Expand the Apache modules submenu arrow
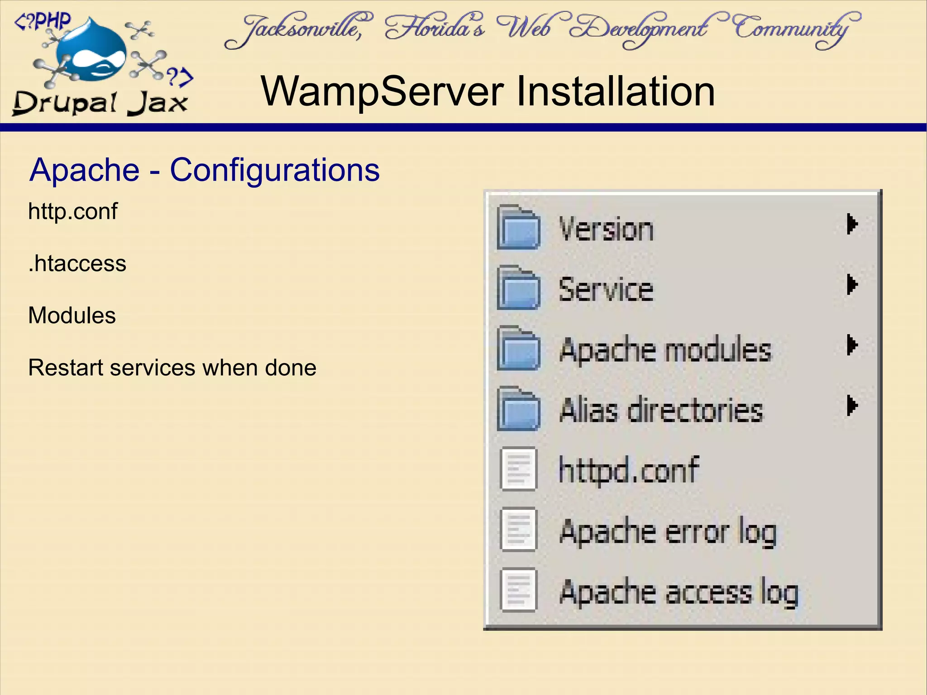Screen dimensions: 927x695 coord(852,345)
